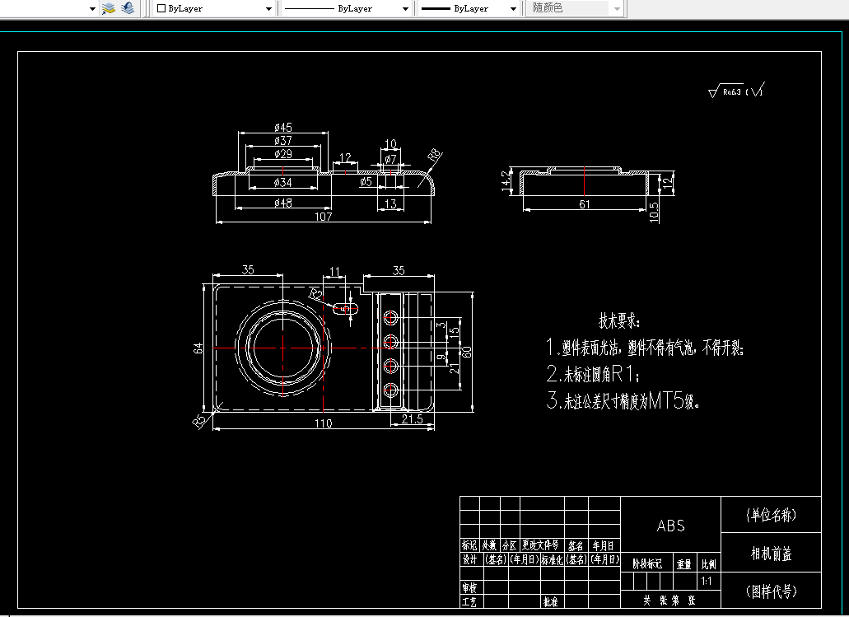Select the 10.5 dimension text
Screen dimensions: 849x617
(x=654, y=213)
